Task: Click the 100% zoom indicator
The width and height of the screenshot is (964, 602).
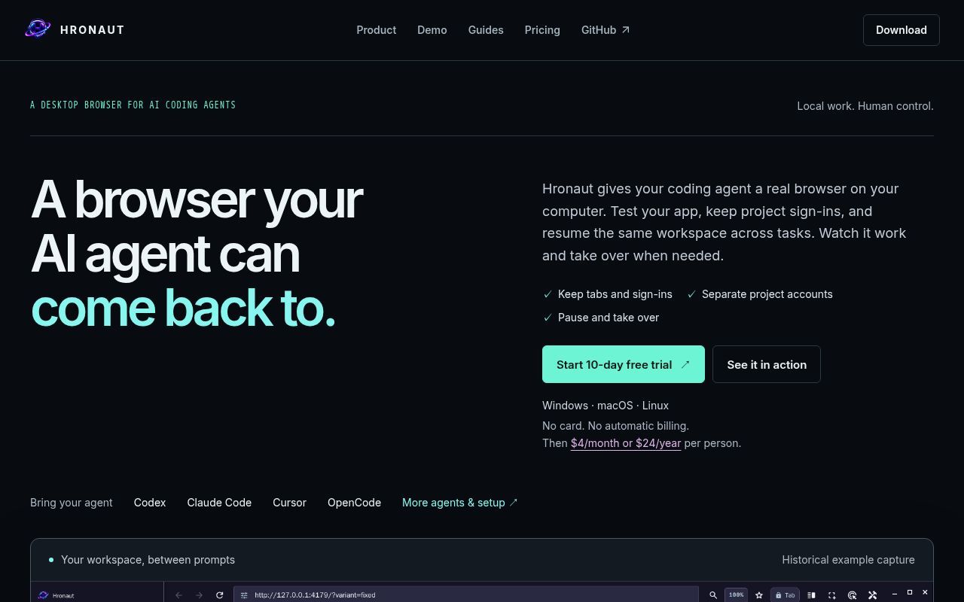Action: (x=736, y=595)
